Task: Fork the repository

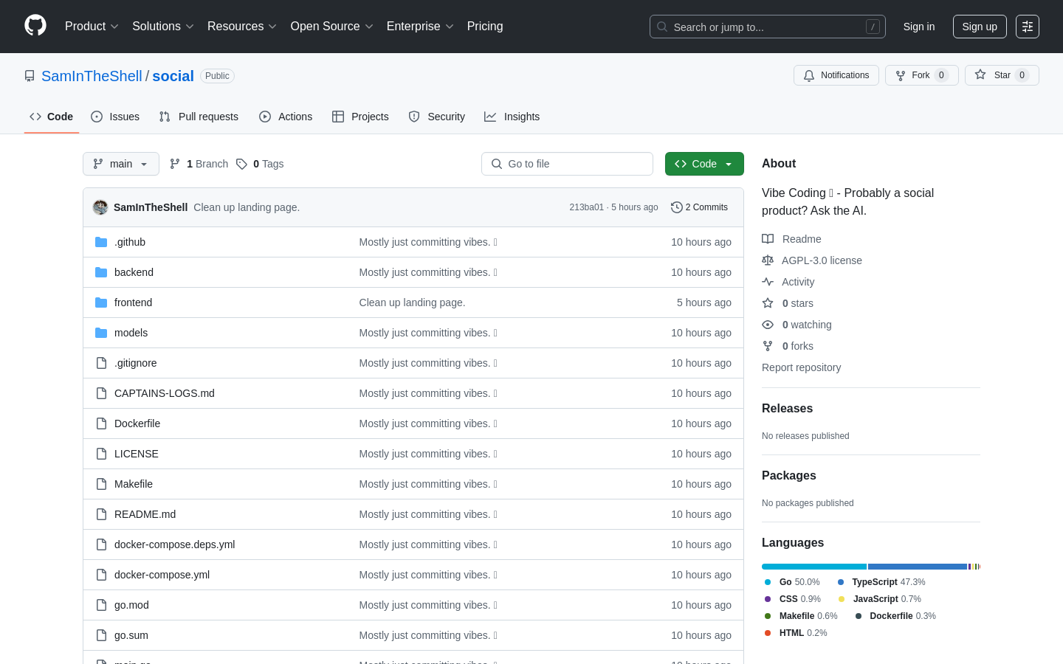Action: [922, 75]
